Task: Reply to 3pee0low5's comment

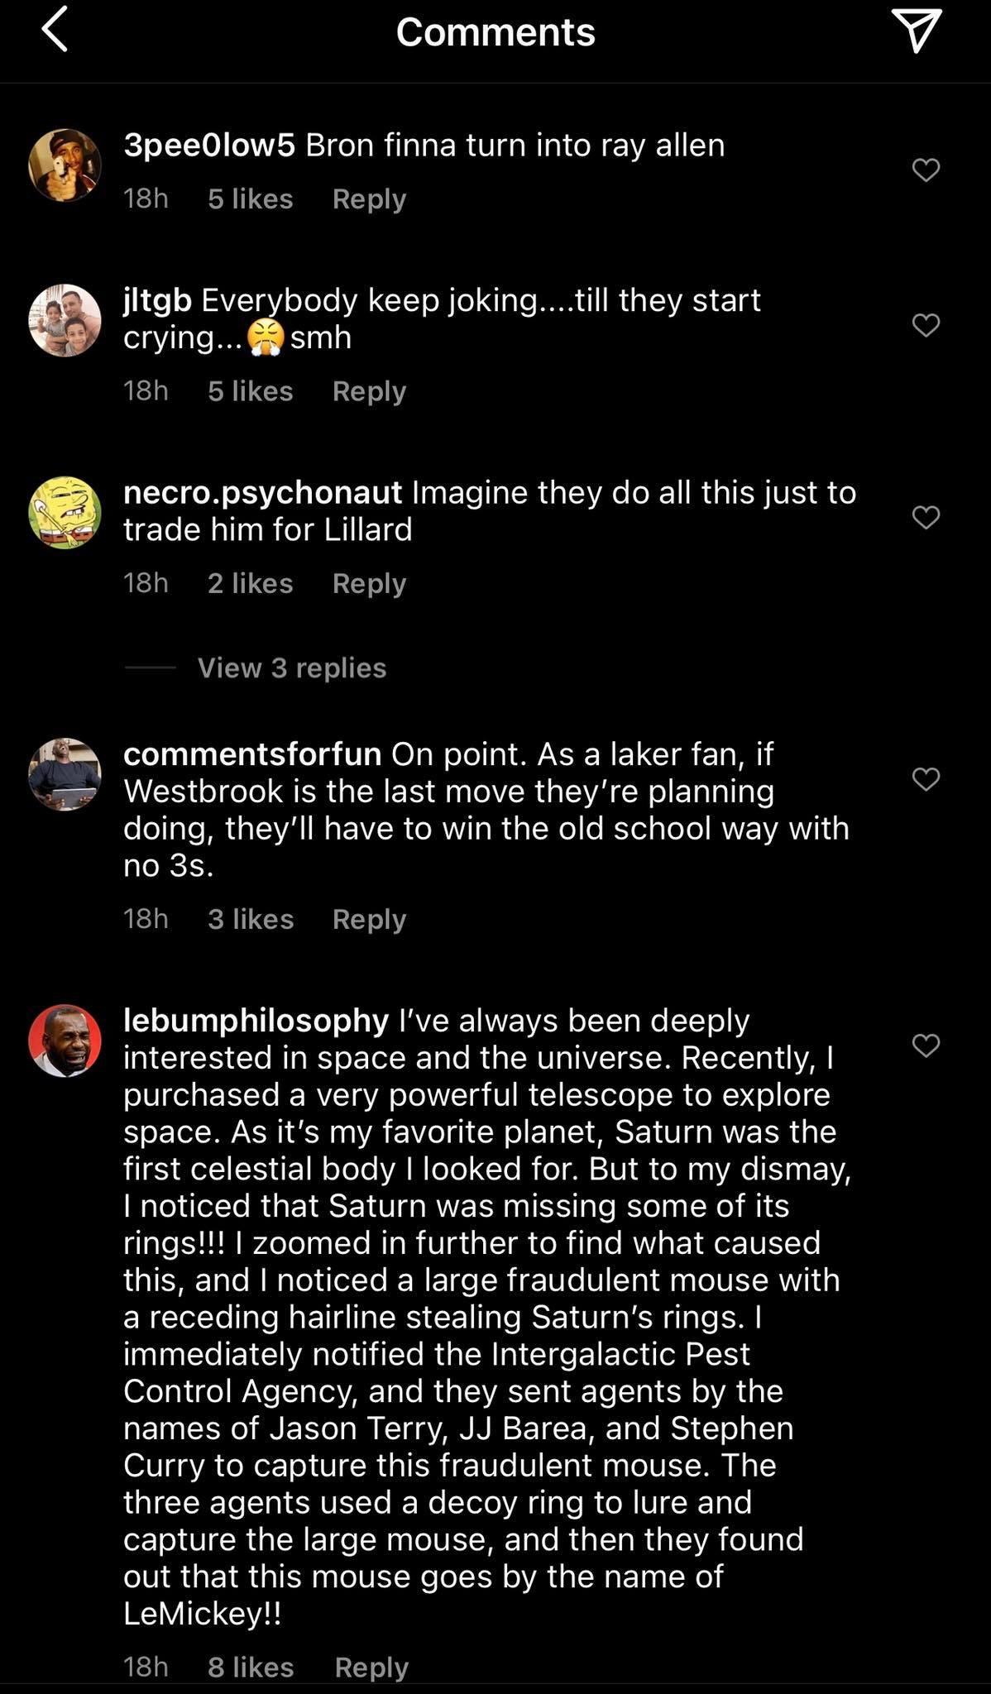Action: 369,199
